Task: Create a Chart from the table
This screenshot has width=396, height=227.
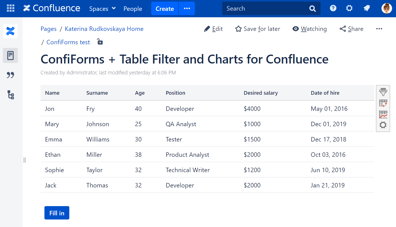Action: (383, 114)
